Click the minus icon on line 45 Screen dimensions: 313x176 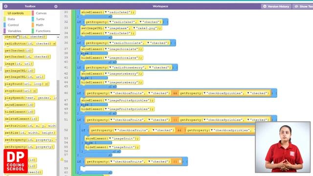point(110,87)
